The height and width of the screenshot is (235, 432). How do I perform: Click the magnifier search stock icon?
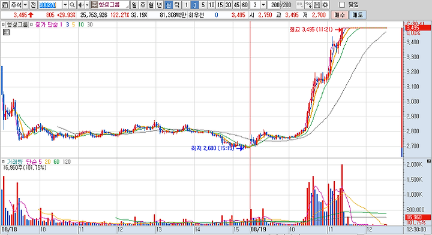coord(72,5)
